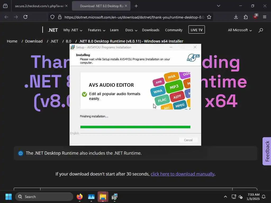Click the 'Finishing installation...' status text
Viewport: 271px width, 203px height.
tap(94, 116)
